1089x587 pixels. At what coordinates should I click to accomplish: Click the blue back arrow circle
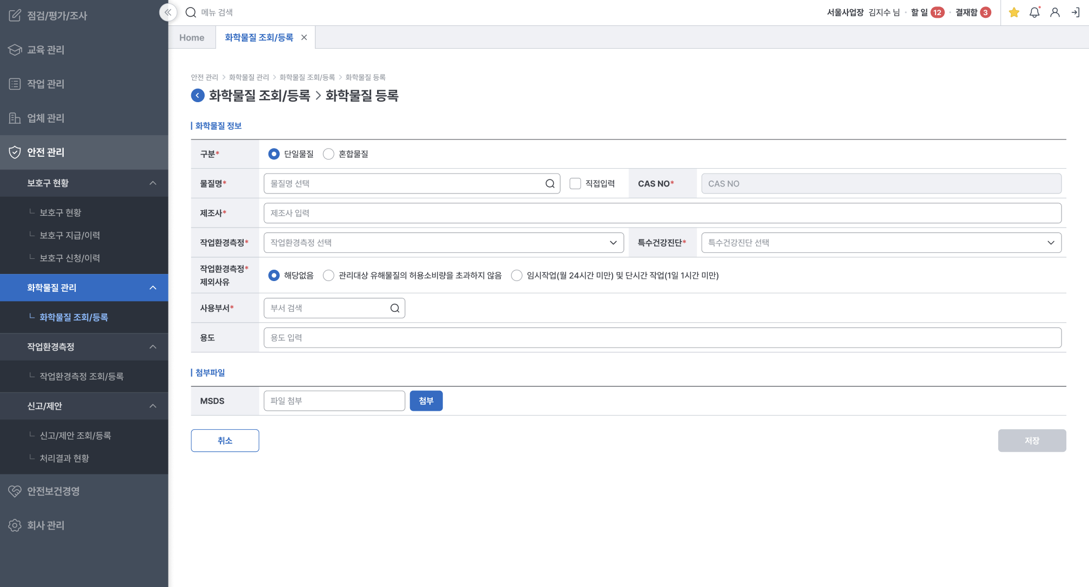click(x=198, y=96)
